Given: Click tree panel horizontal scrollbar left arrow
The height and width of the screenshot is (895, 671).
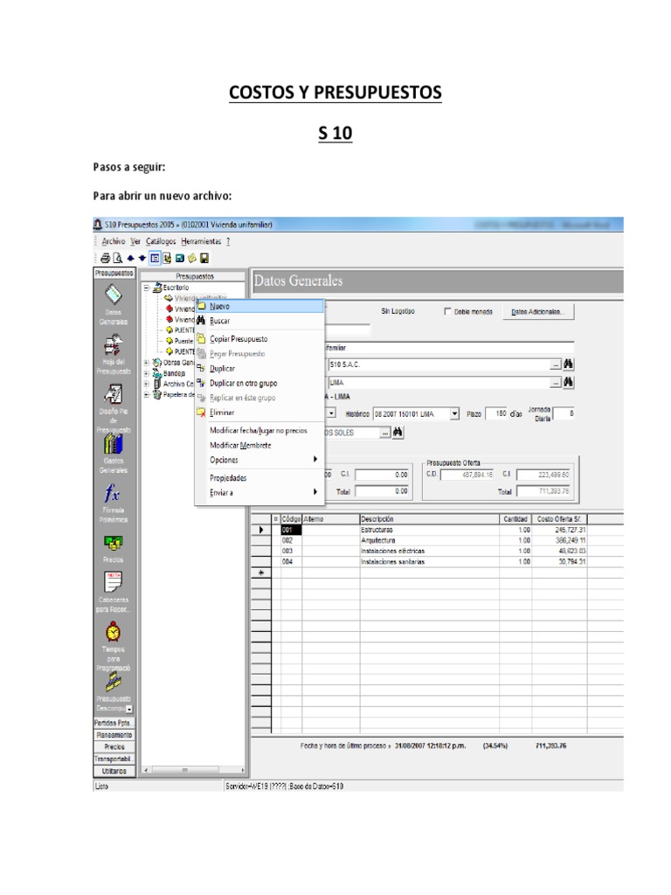Looking at the screenshot, I should 146,770.
